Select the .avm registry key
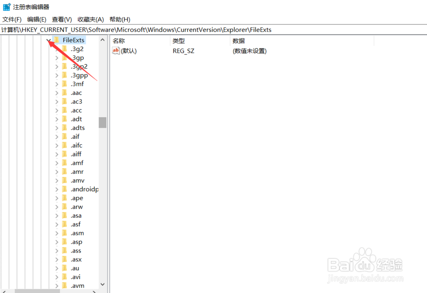 77,285
